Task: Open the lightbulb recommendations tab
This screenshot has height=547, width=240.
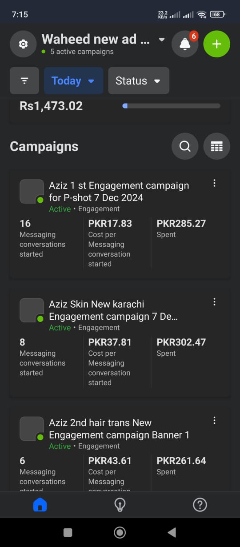Action: pyautogui.click(x=120, y=505)
